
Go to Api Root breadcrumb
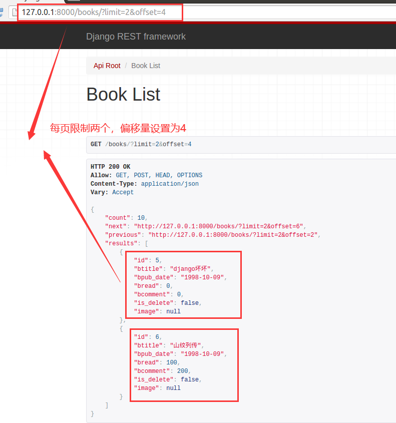(x=107, y=66)
